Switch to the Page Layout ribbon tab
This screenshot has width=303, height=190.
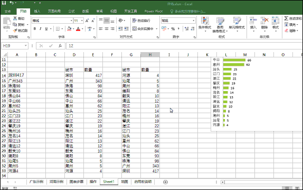(54, 11)
